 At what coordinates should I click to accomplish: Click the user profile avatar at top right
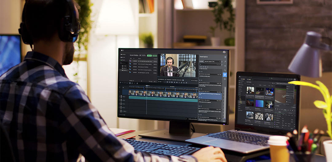point(224,52)
